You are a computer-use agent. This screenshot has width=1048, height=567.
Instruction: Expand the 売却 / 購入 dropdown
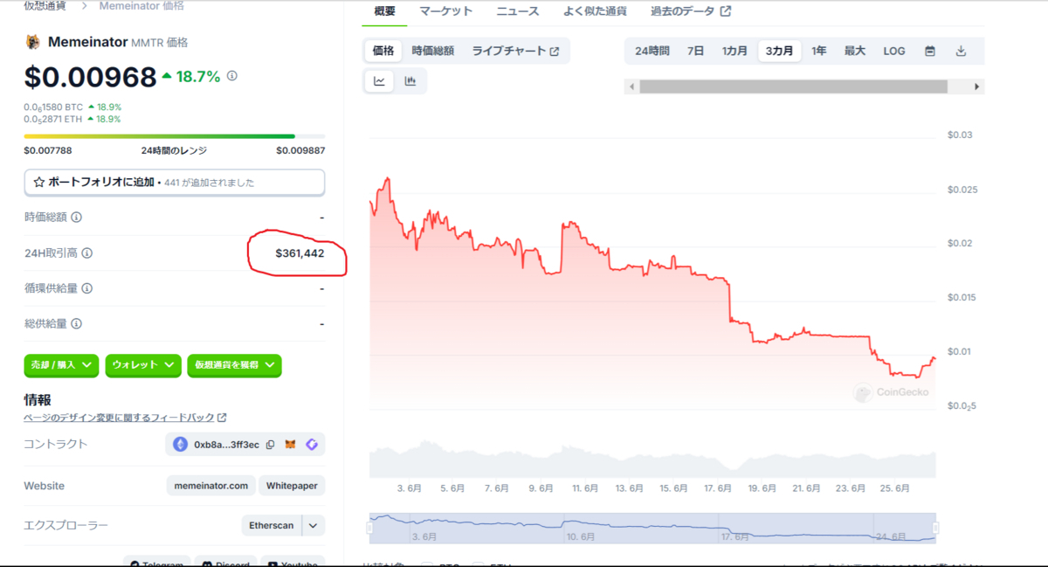(61, 365)
